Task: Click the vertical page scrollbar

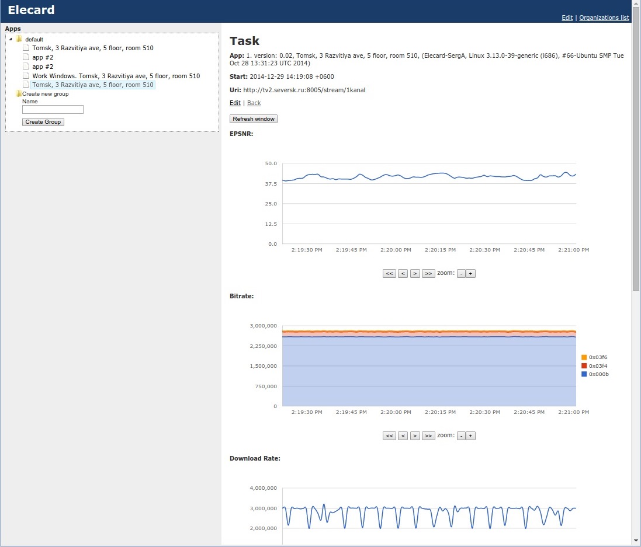Action: tap(636, 158)
